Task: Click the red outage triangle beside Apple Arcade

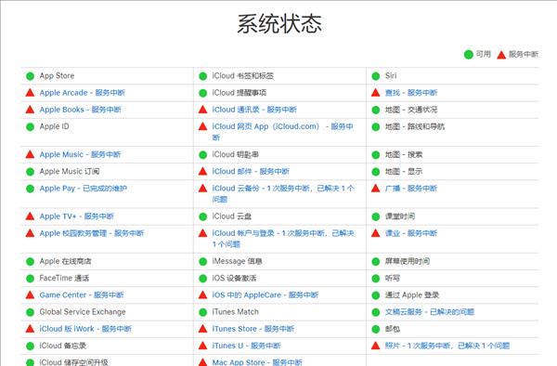Action: tap(31, 93)
